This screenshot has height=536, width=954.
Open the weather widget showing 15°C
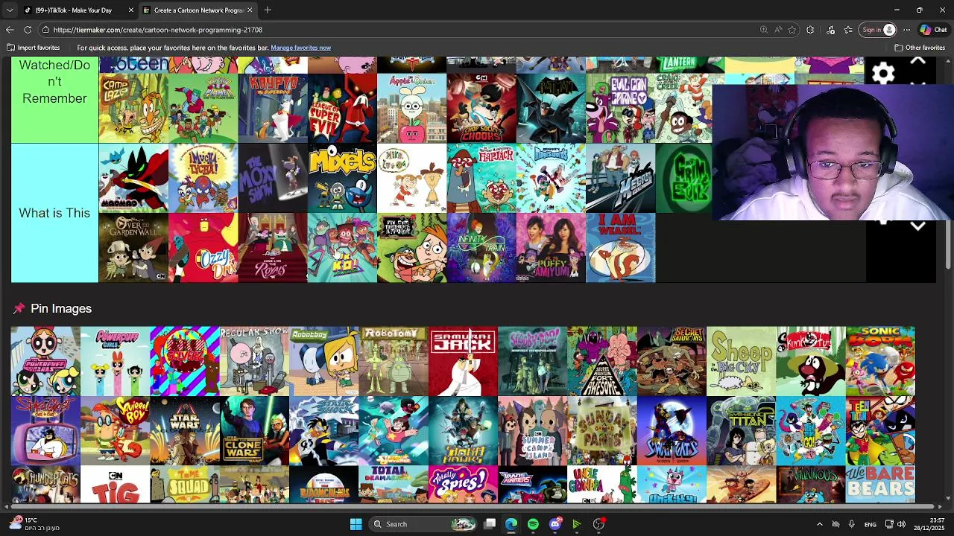pos(30,524)
